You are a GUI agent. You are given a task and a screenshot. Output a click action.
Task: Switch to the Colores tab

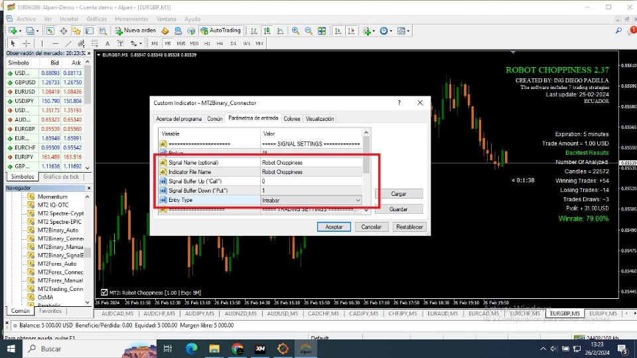292,119
